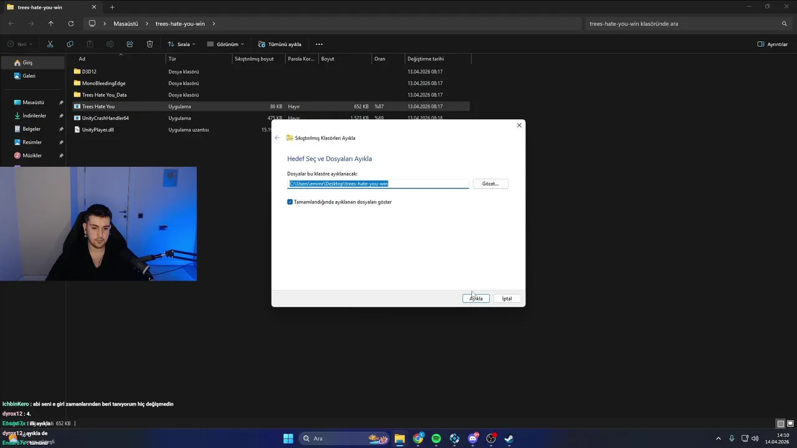Toggle the Ayrıntılar details pane
This screenshot has width=797, height=448.
pos(773,44)
